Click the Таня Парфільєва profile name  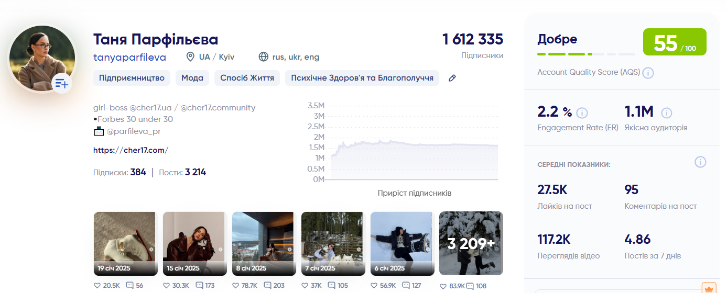[x=156, y=39]
